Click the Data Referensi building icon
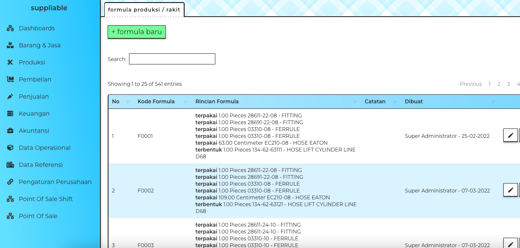Image resolution: width=520 pixels, height=248 pixels. (x=10, y=165)
